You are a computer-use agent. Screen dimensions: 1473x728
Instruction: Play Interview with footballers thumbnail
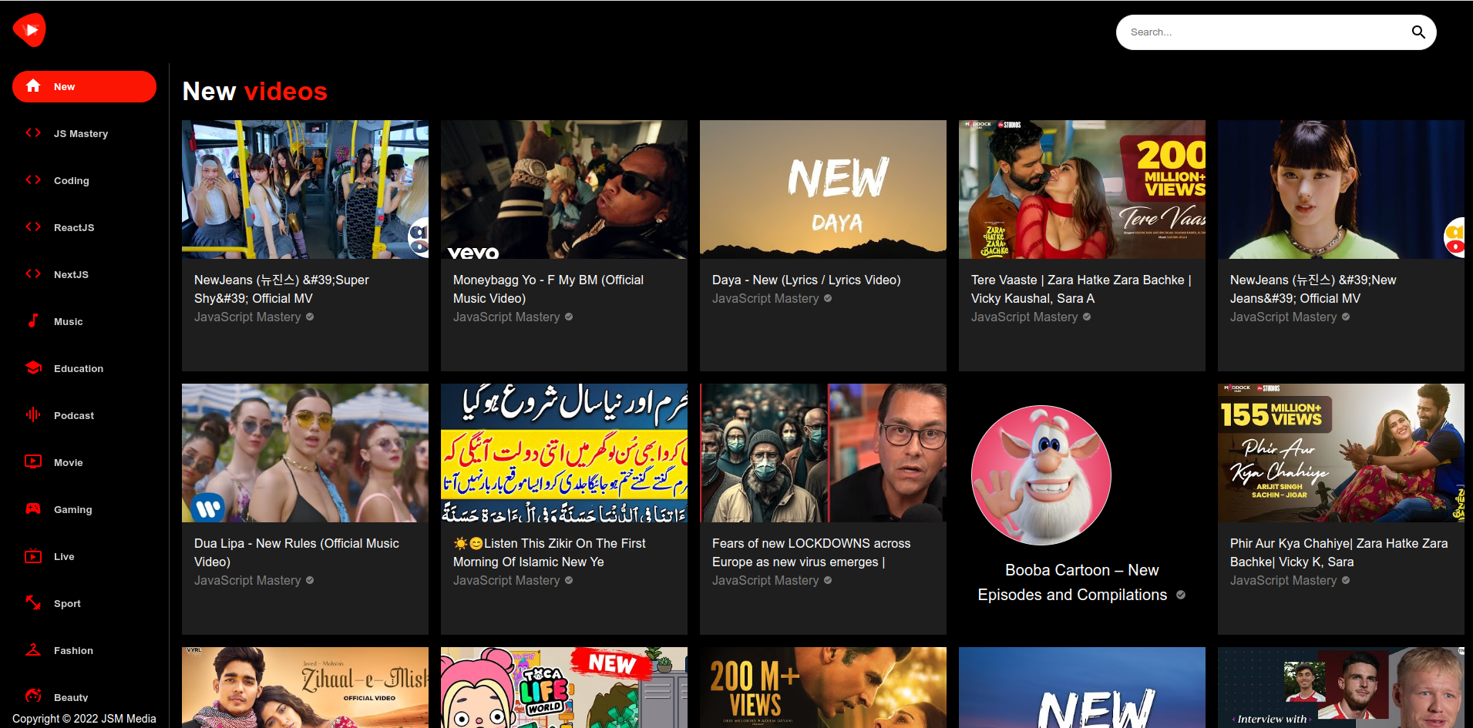(x=1341, y=687)
